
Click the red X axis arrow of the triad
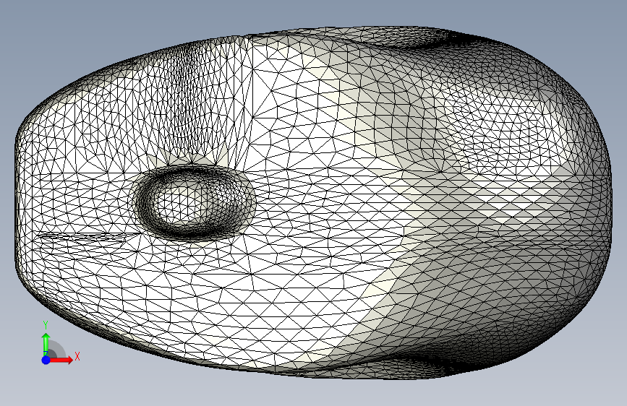(x=61, y=360)
